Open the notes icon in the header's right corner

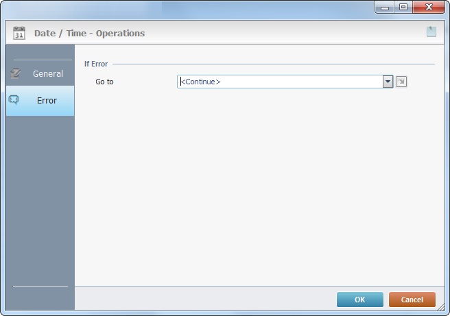click(431, 32)
